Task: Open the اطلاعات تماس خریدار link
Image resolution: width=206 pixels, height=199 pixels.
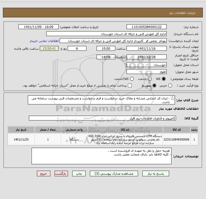Action: [x=44, y=41]
